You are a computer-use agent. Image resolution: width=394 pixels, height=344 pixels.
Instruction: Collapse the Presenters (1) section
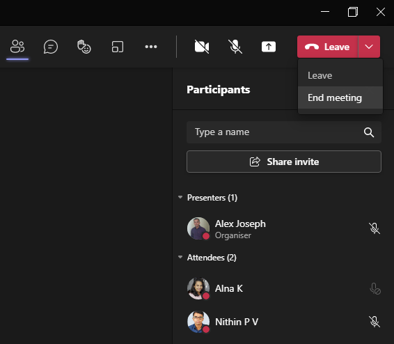[180, 197]
